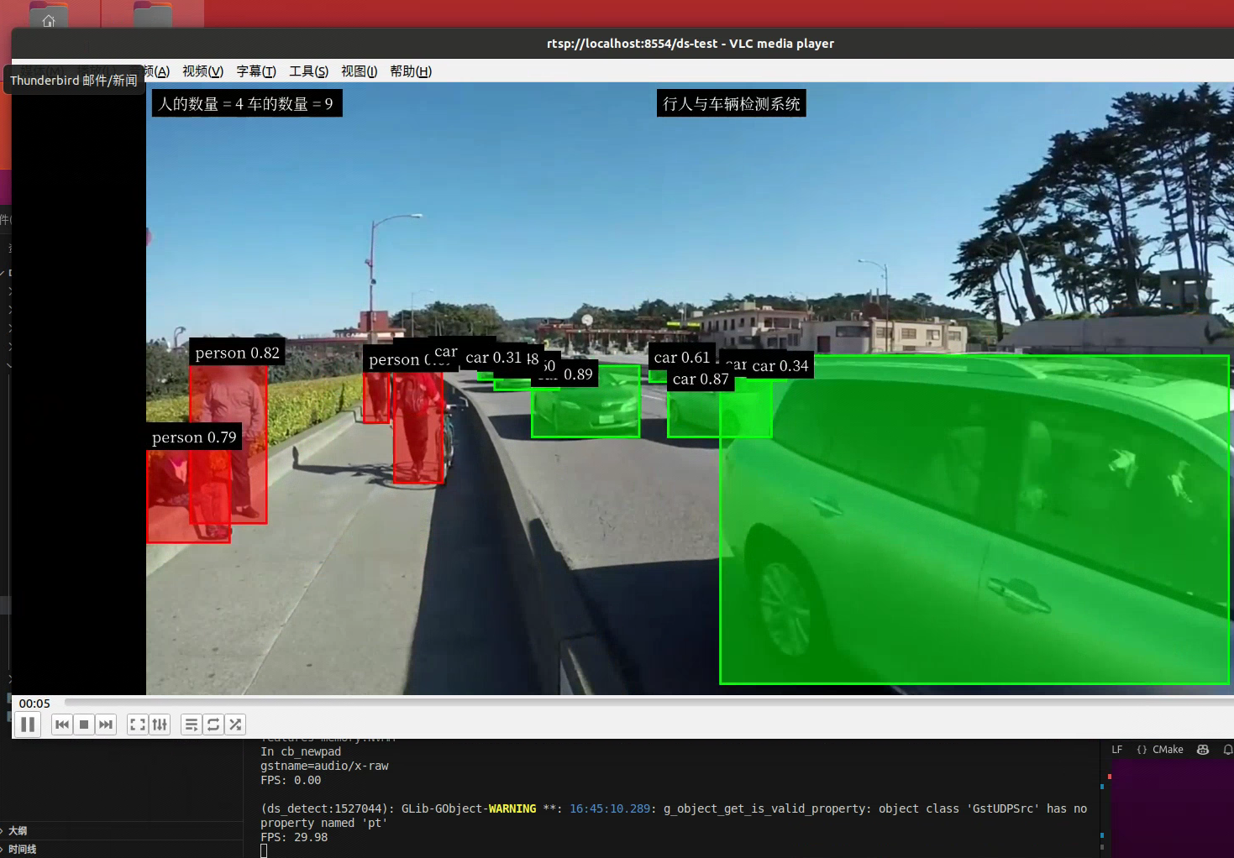Expand the 时间线 timeline section
The width and height of the screenshot is (1234, 858).
22,849
